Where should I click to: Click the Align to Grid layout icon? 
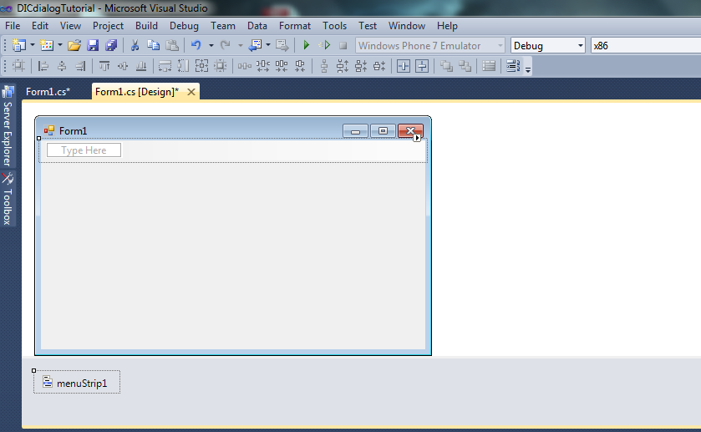point(18,66)
